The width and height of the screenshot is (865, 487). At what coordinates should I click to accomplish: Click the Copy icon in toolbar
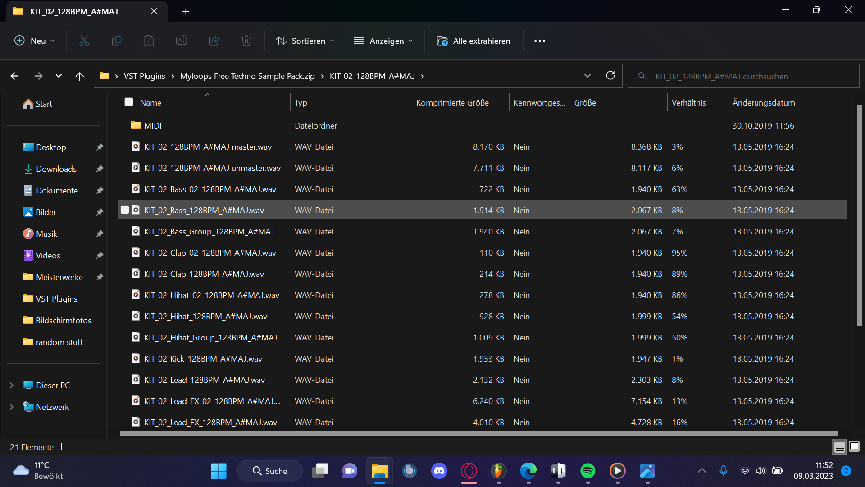click(x=116, y=41)
